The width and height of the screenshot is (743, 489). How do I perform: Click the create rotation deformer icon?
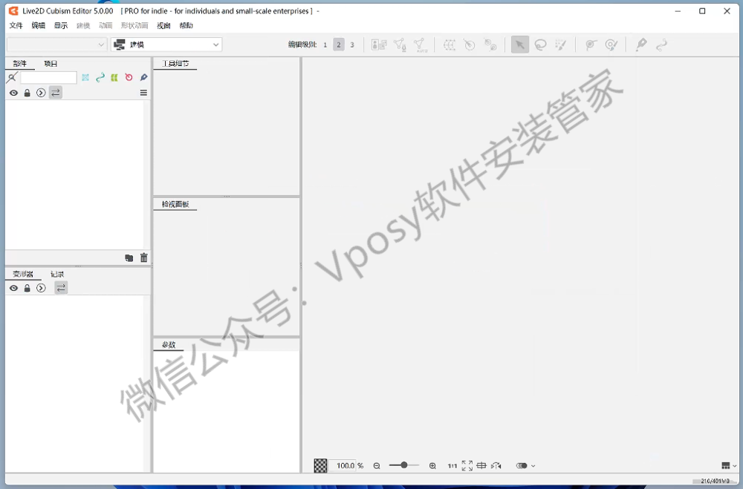click(x=469, y=45)
